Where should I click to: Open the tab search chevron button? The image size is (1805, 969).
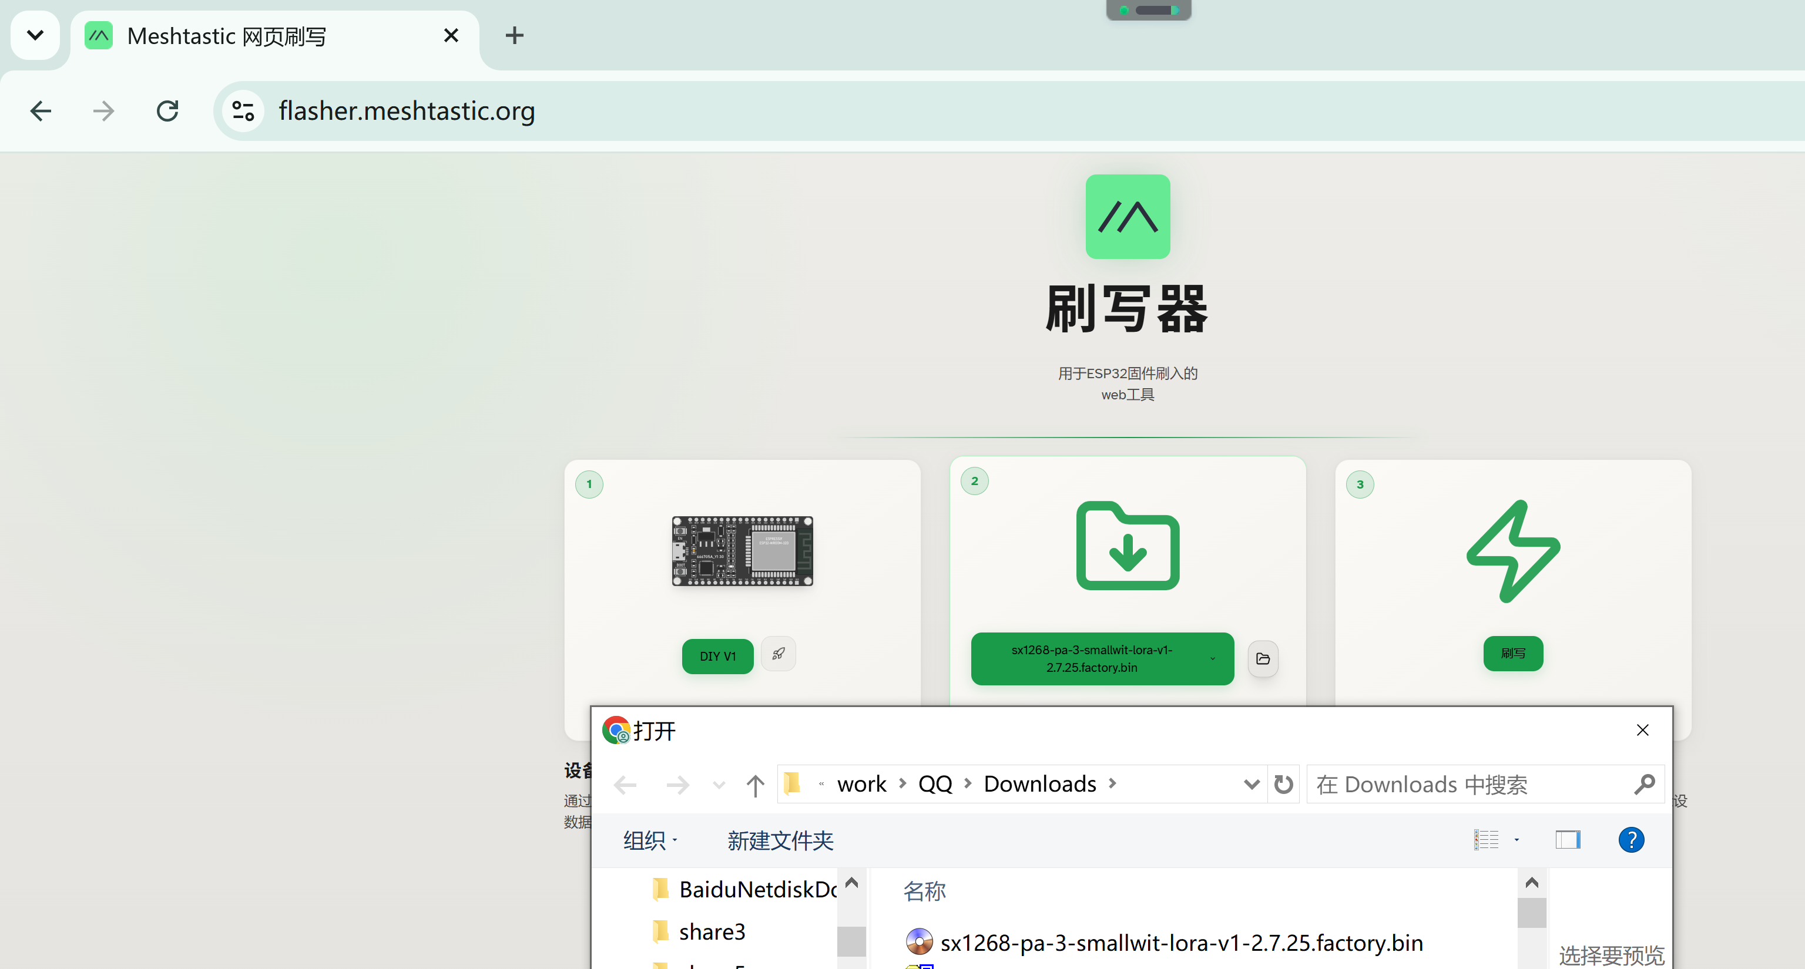pos(35,35)
